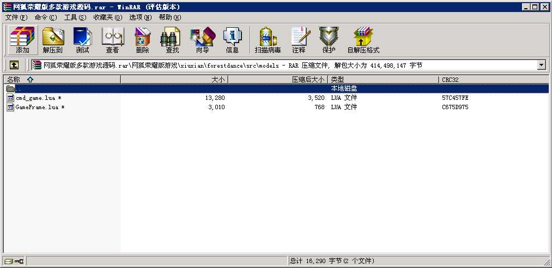This screenshot has height=268, width=552.
Task: Launch the 向导 (Wizard) tool
Action: (202, 40)
